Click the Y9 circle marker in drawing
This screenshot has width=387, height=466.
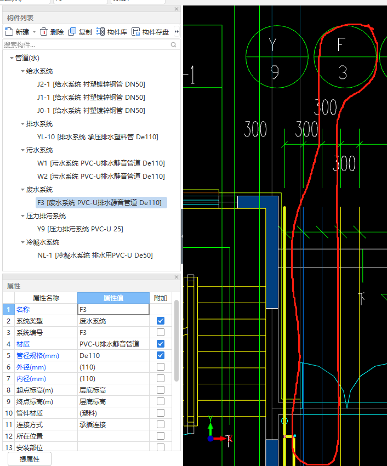277,57
